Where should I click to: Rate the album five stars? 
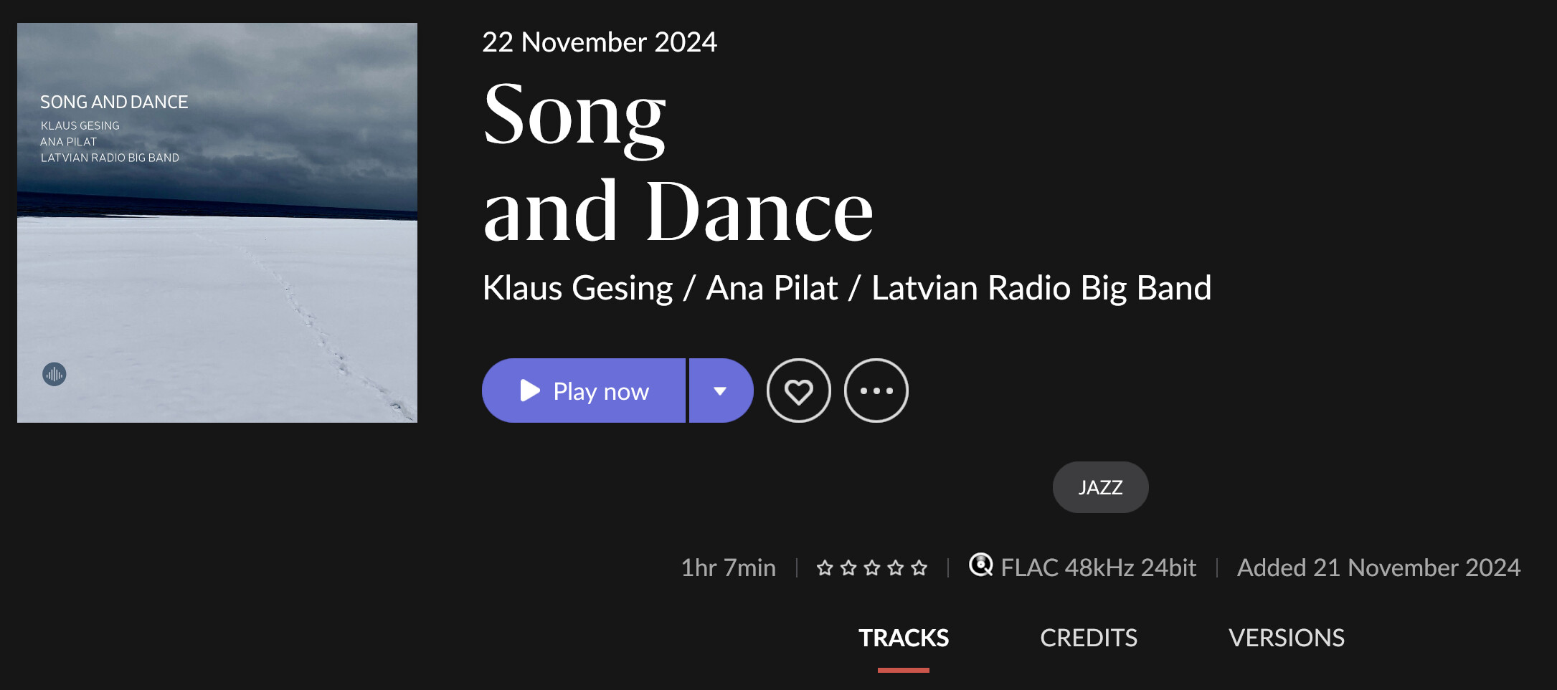point(919,568)
